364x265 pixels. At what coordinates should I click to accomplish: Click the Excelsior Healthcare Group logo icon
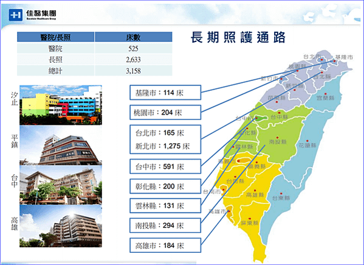[x=16, y=15]
